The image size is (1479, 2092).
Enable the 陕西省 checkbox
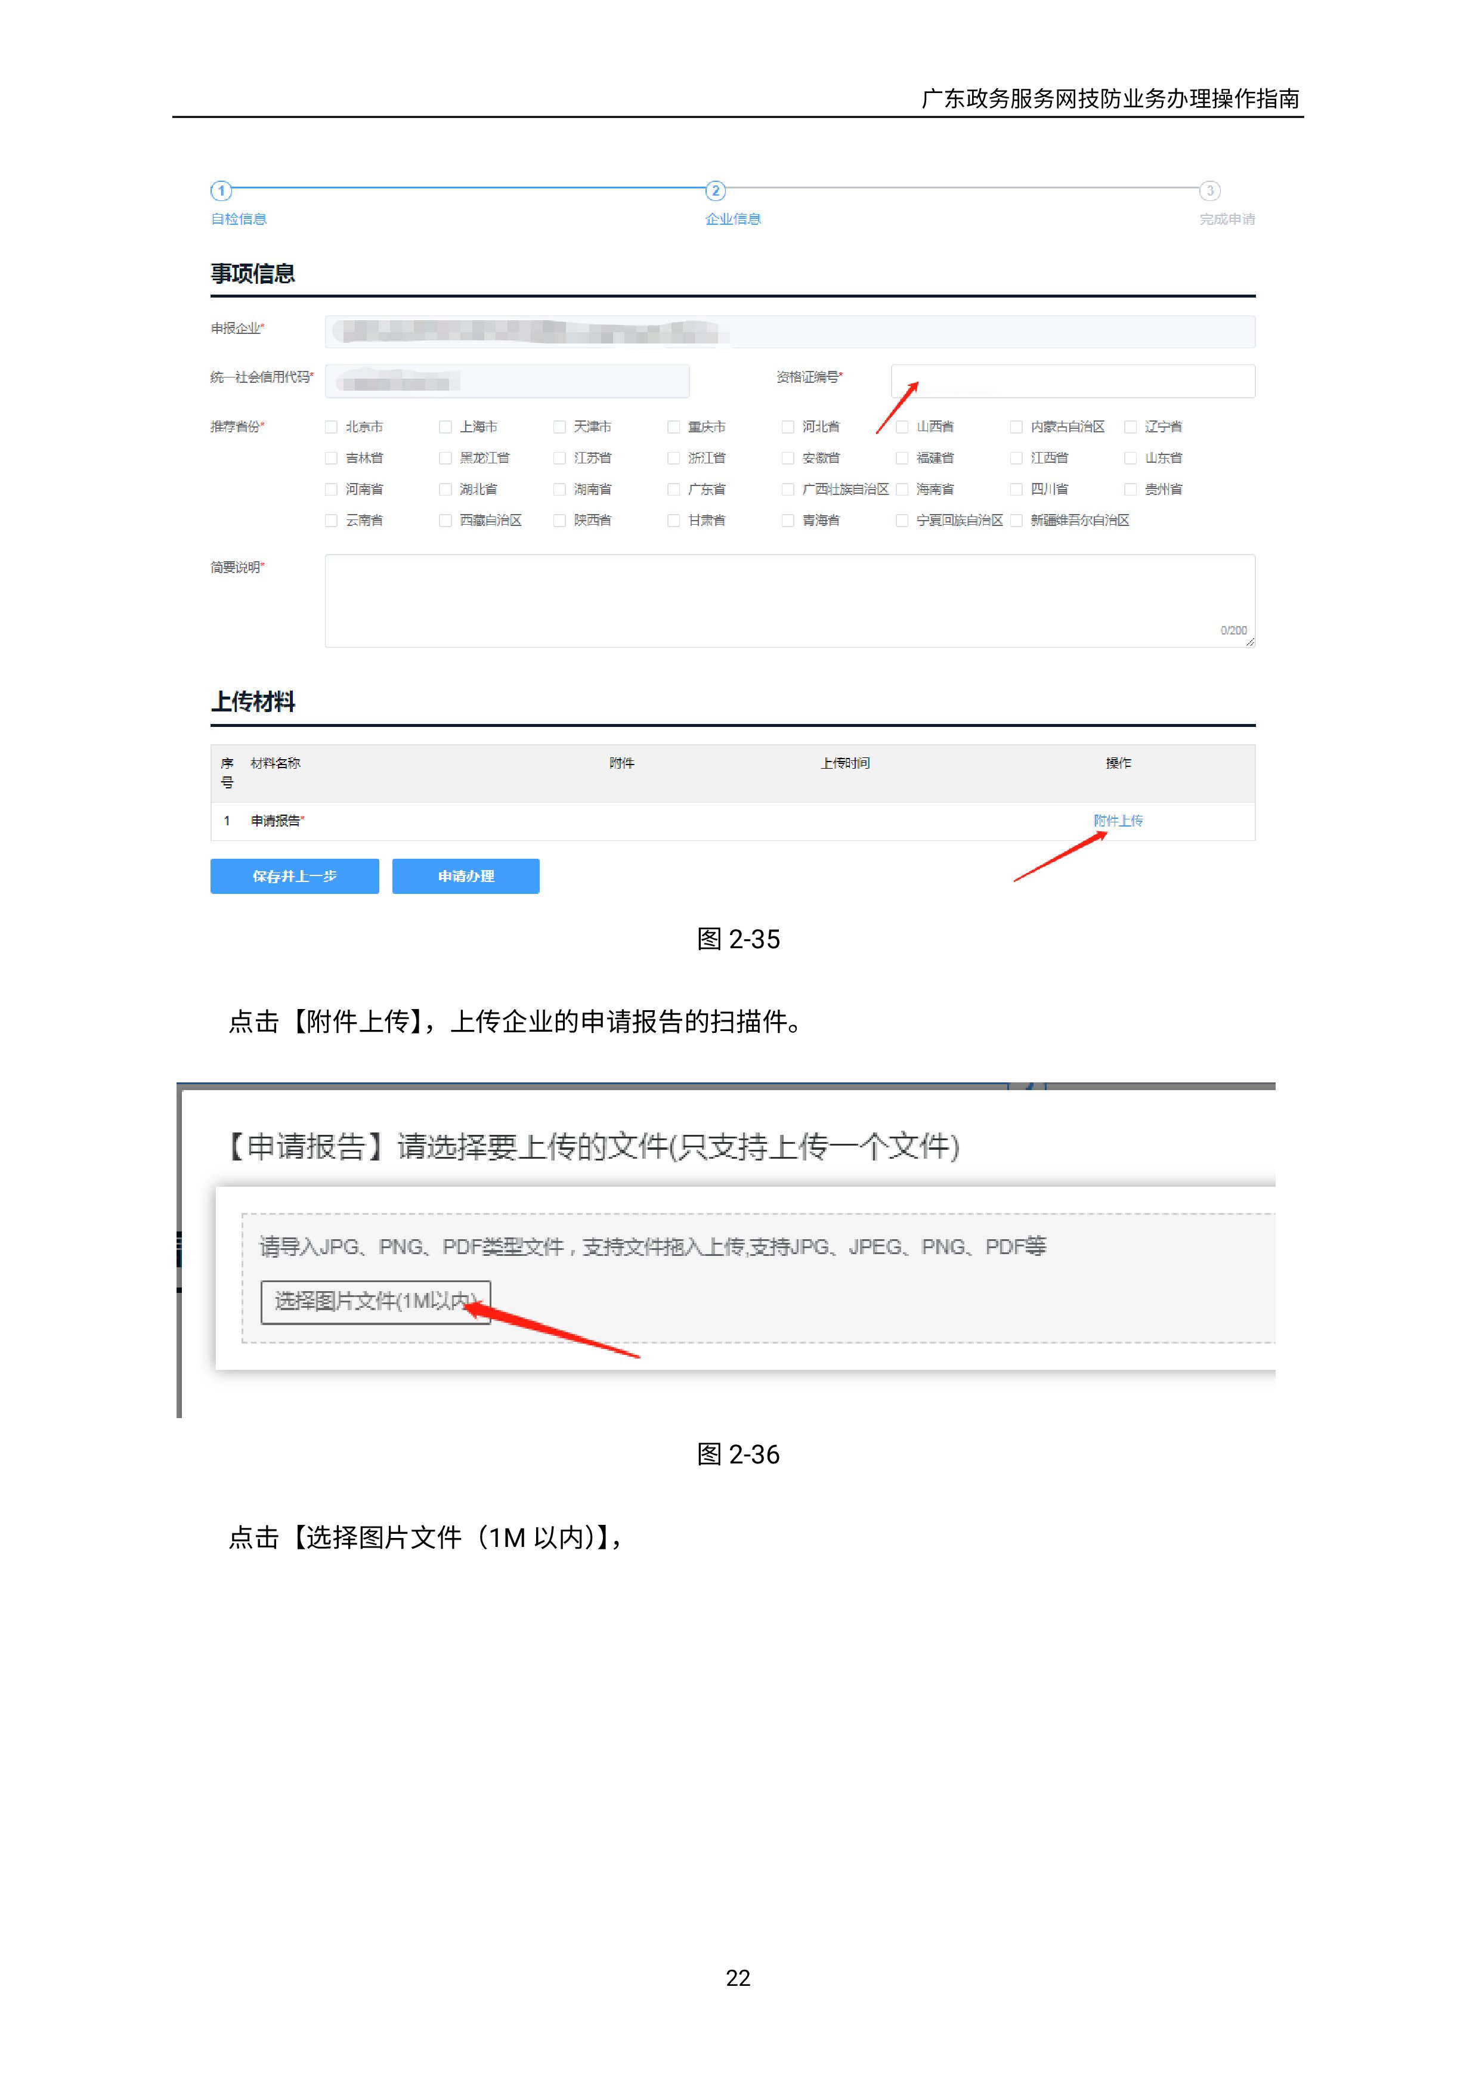559,520
